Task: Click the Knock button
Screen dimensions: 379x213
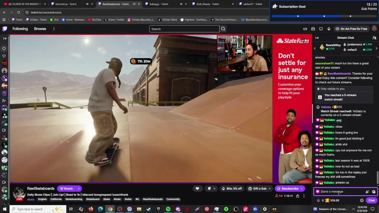Action: point(66,188)
